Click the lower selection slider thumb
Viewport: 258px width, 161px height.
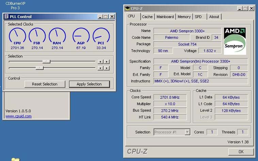point(39,68)
